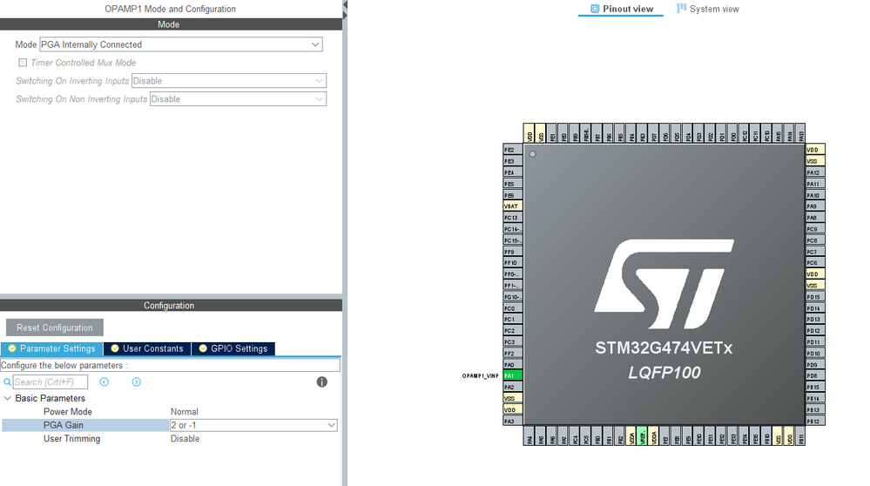Go to previous search result arrow
The height and width of the screenshot is (486, 870).
(105, 381)
